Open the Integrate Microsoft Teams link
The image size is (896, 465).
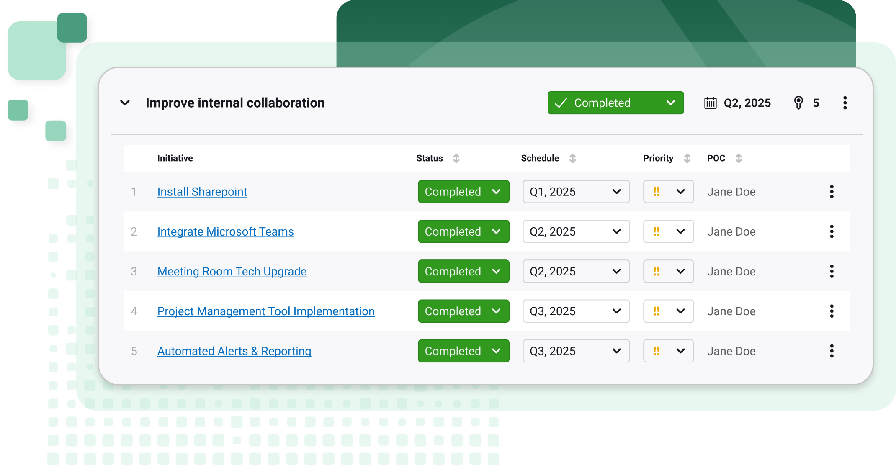pyautogui.click(x=225, y=231)
